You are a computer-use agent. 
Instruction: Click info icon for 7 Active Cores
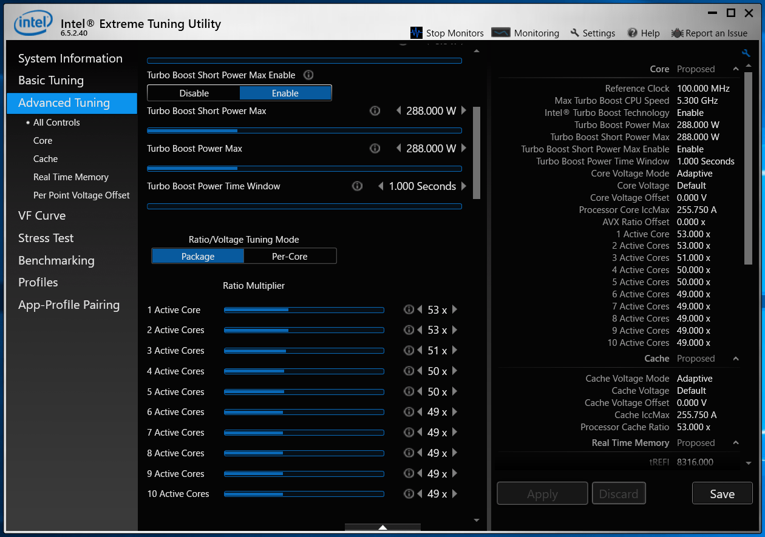pyautogui.click(x=409, y=432)
